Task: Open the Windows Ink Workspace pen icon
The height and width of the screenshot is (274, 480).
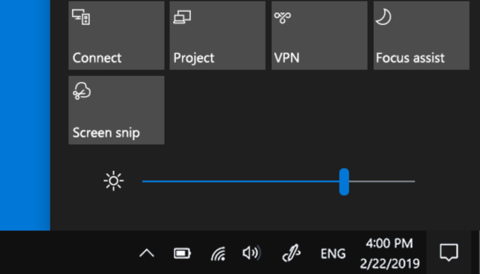Action: coord(291,254)
